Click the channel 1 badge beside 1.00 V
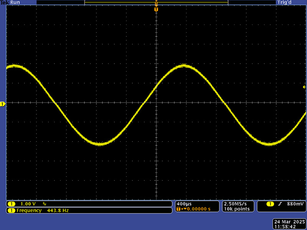This screenshot has height=230, width=307. click(12, 204)
